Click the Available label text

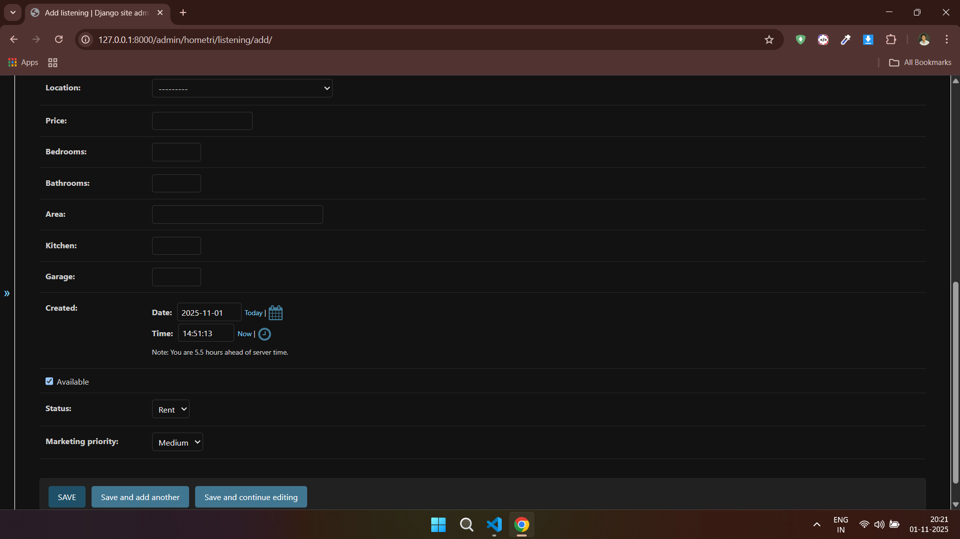pyautogui.click(x=73, y=382)
